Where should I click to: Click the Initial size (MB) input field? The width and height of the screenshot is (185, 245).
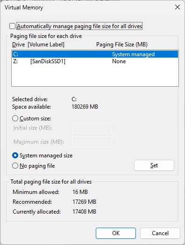point(92,128)
